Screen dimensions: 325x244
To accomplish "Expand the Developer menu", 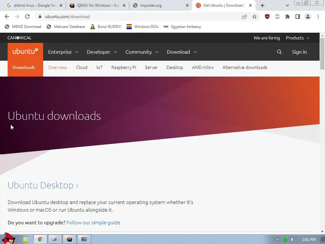I will coord(102,52).
